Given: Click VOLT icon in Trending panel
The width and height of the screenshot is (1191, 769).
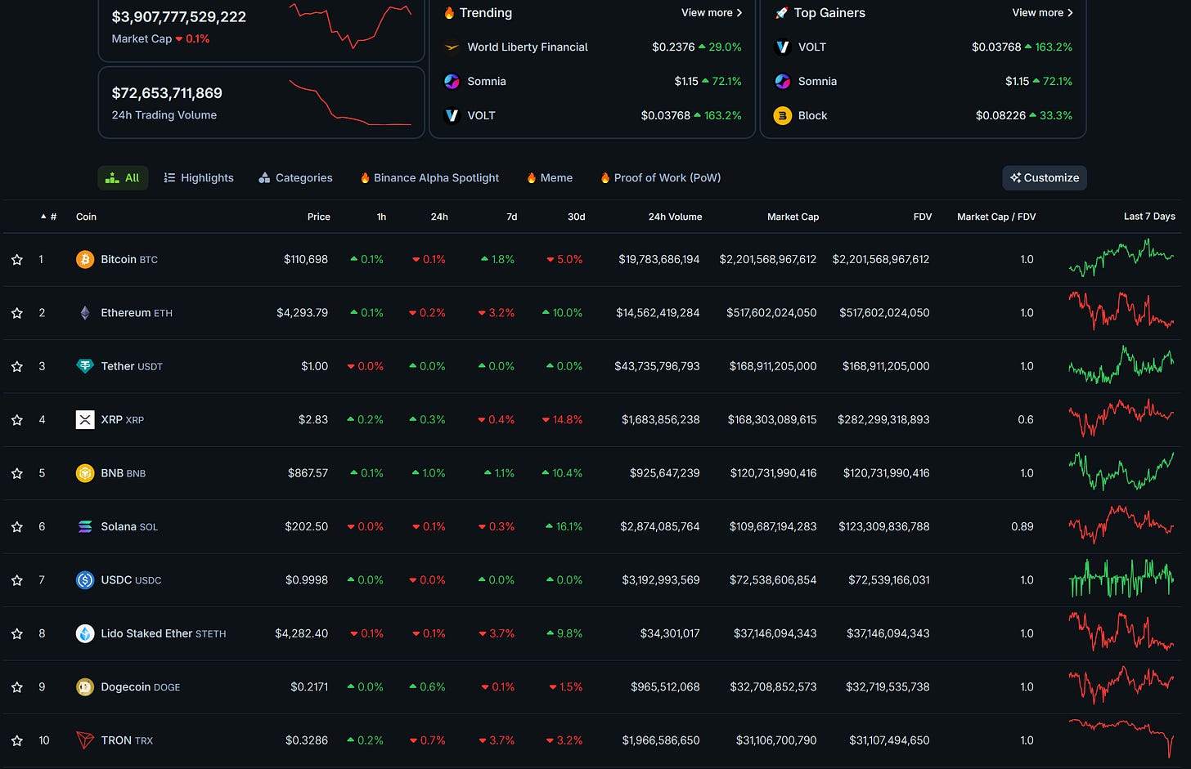Looking at the screenshot, I should (452, 116).
